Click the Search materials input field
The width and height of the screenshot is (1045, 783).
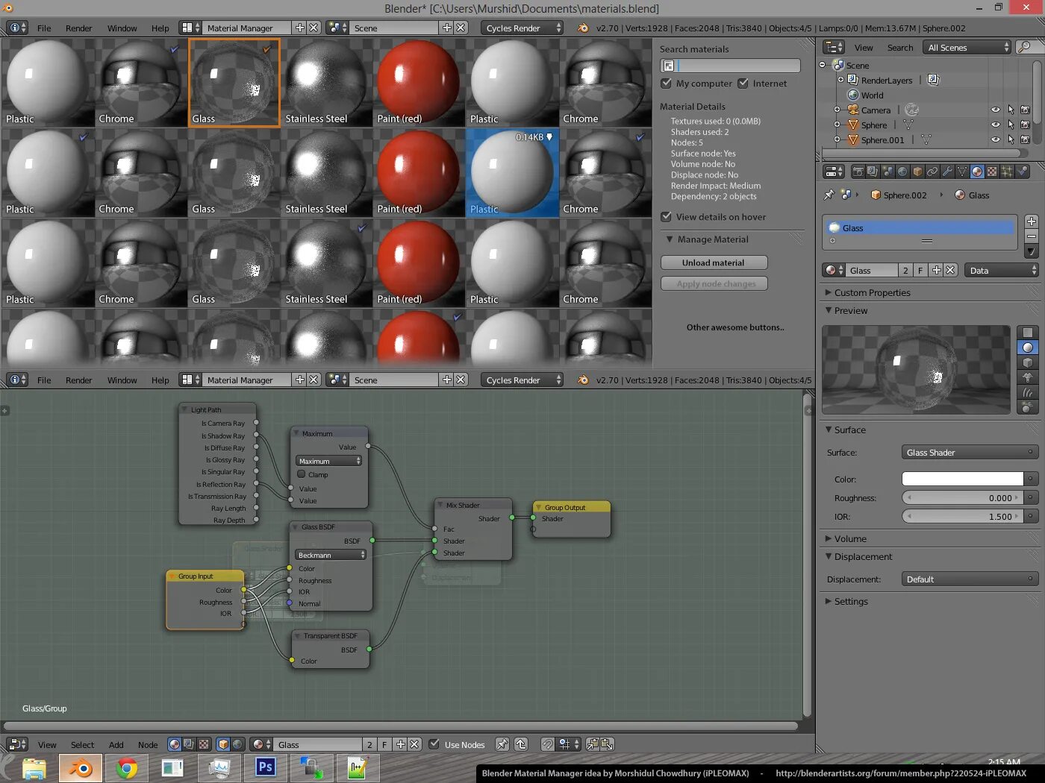pyautogui.click(x=730, y=66)
